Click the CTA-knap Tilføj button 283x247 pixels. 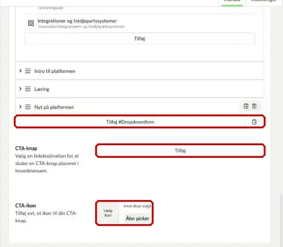pos(180,151)
